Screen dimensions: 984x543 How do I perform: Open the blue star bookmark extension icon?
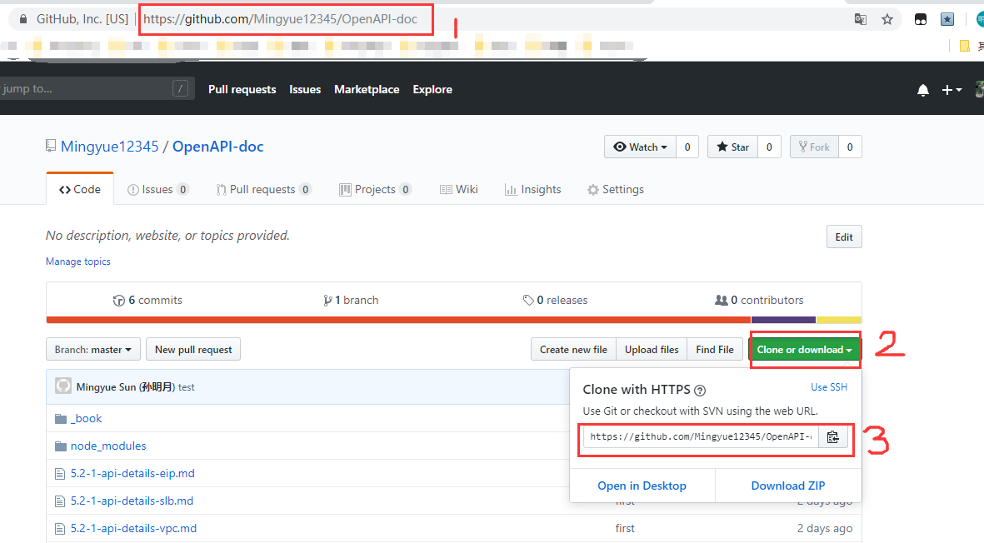tap(947, 19)
